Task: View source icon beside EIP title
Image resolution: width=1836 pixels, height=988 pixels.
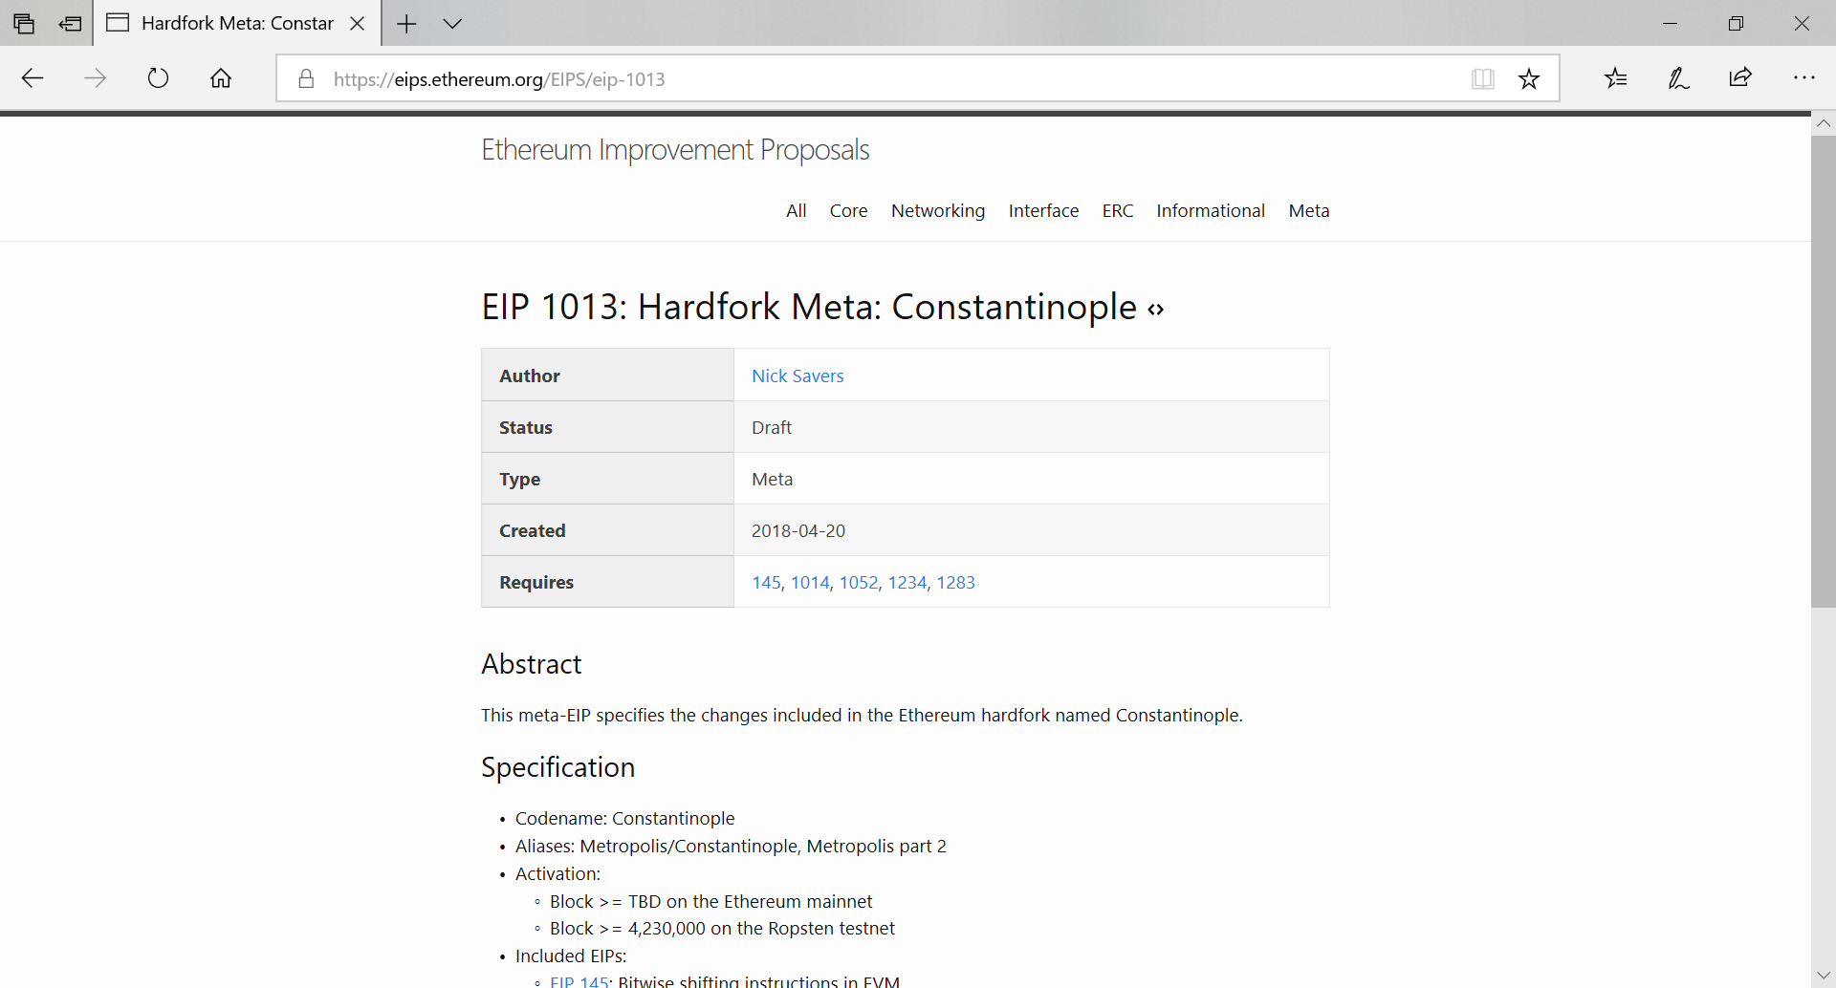Action: tap(1156, 310)
